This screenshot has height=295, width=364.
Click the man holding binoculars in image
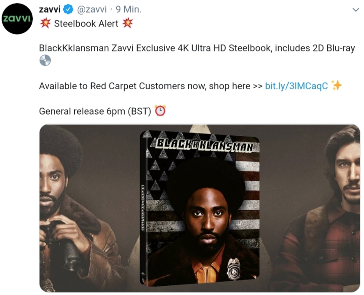pos(70,209)
